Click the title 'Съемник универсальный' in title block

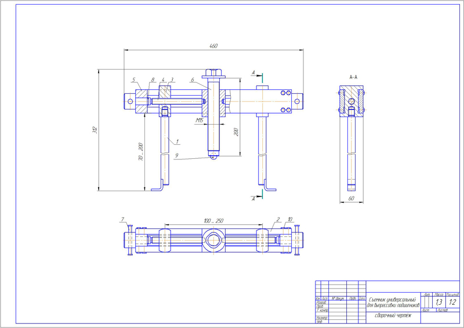392,300
